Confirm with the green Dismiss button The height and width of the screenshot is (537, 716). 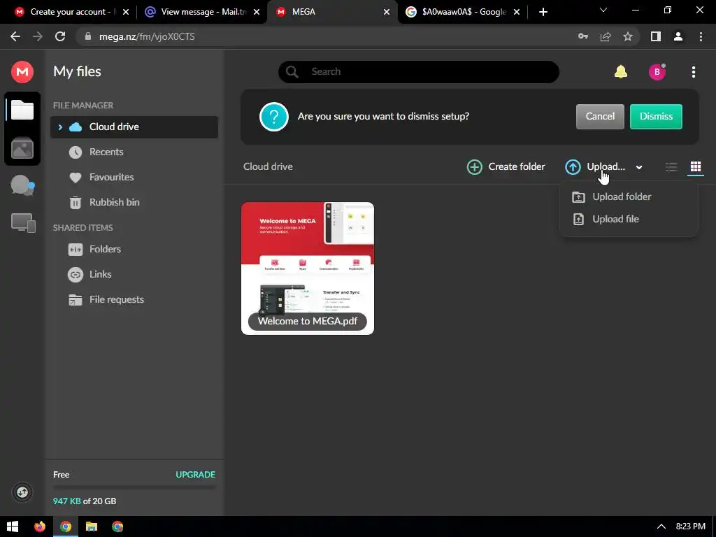[656, 117]
